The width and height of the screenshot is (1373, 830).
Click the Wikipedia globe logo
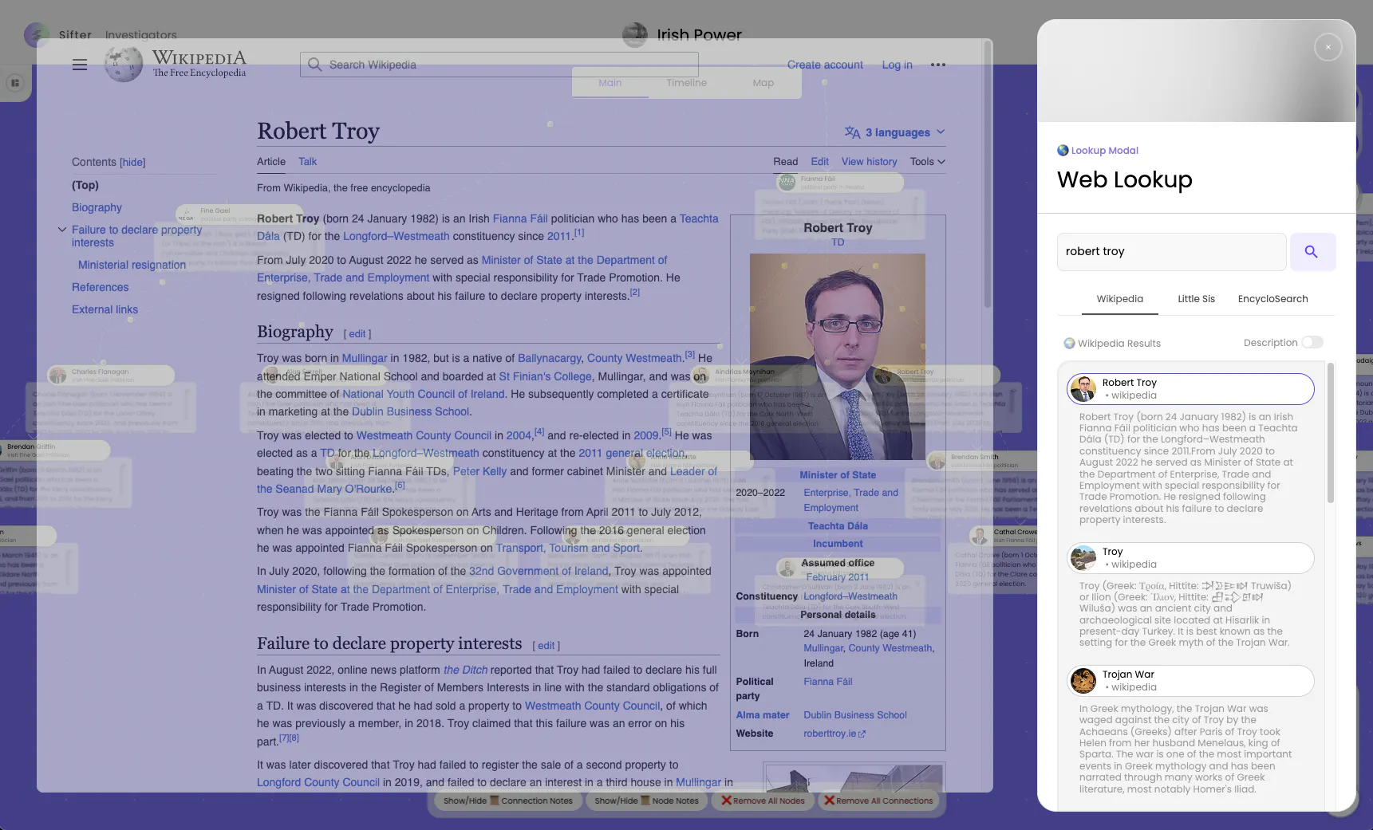124,64
